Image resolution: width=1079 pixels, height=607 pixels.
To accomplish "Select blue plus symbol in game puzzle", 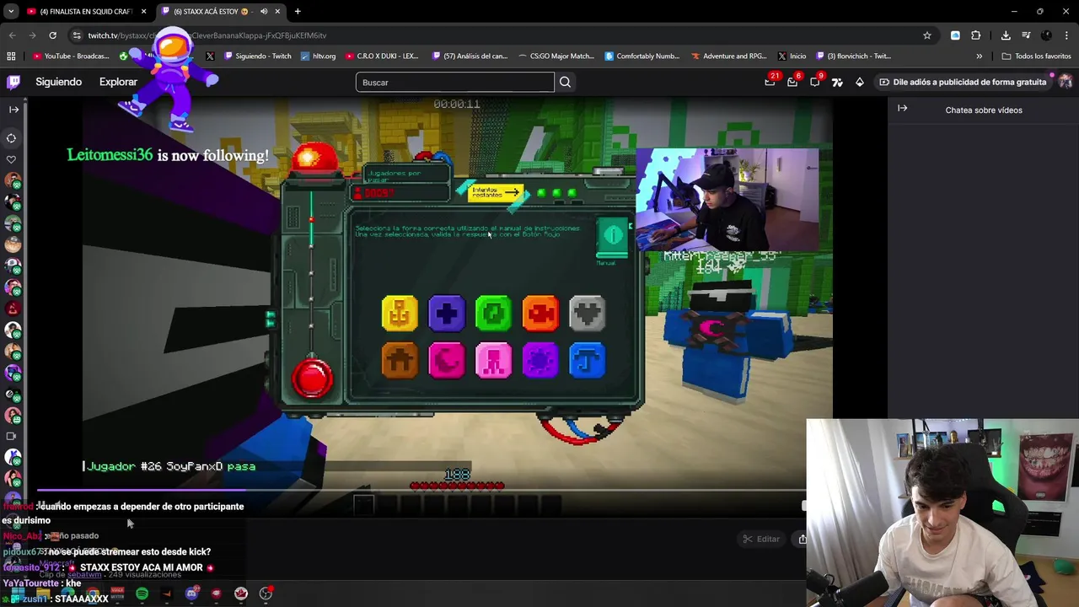I will pos(447,313).
